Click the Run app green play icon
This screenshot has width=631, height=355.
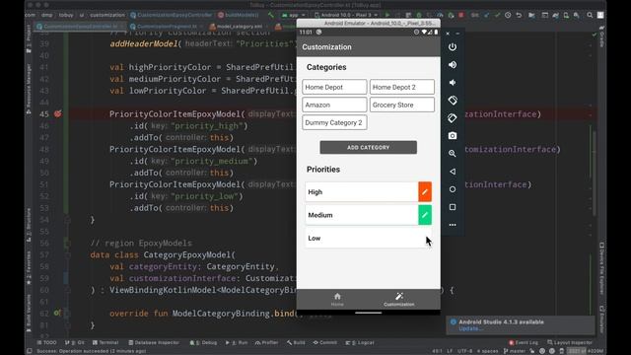coord(387,15)
